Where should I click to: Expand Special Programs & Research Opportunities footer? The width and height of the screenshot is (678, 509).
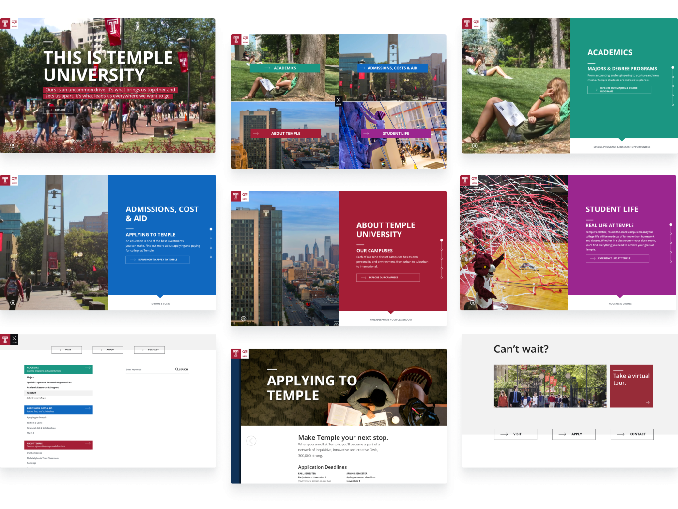click(x=622, y=147)
